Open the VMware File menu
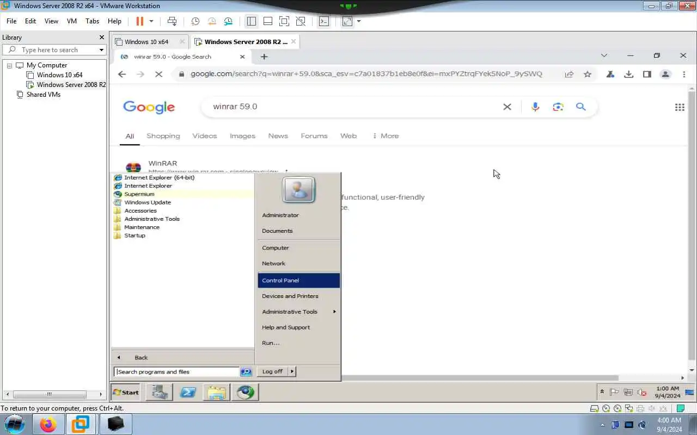 pos(11,21)
